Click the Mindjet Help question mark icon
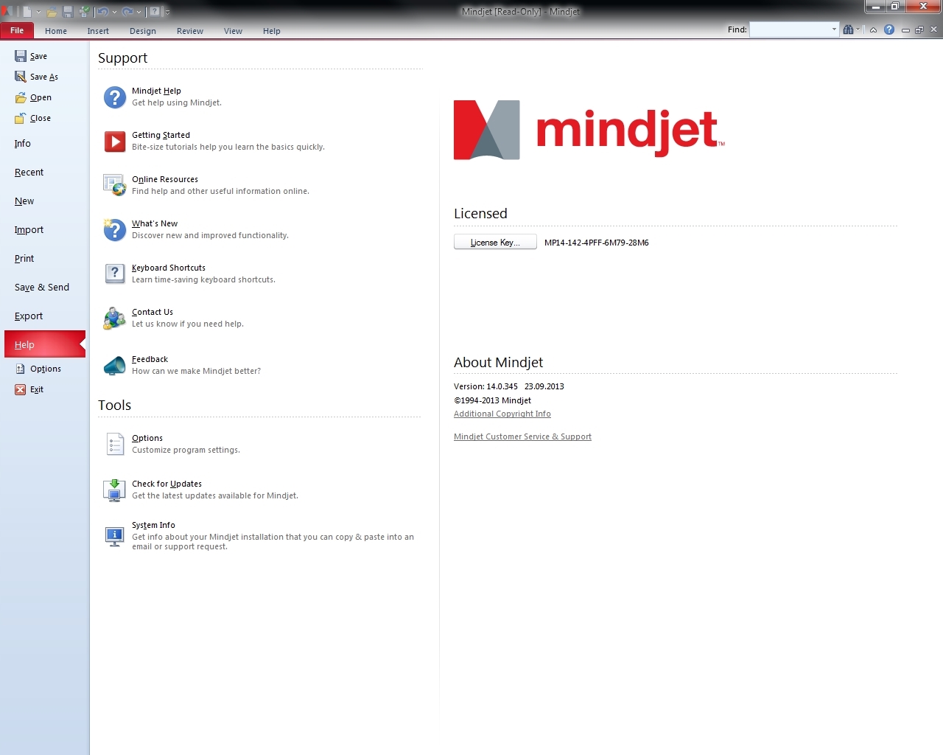This screenshot has height=755, width=943. (x=115, y=97)
